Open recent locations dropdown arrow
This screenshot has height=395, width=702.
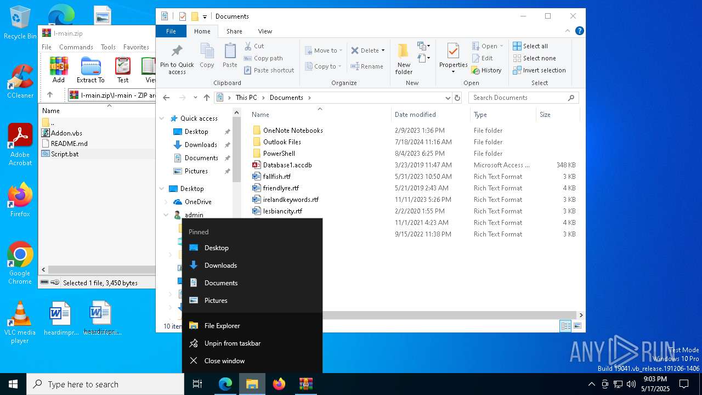click(x=195, y=98)
